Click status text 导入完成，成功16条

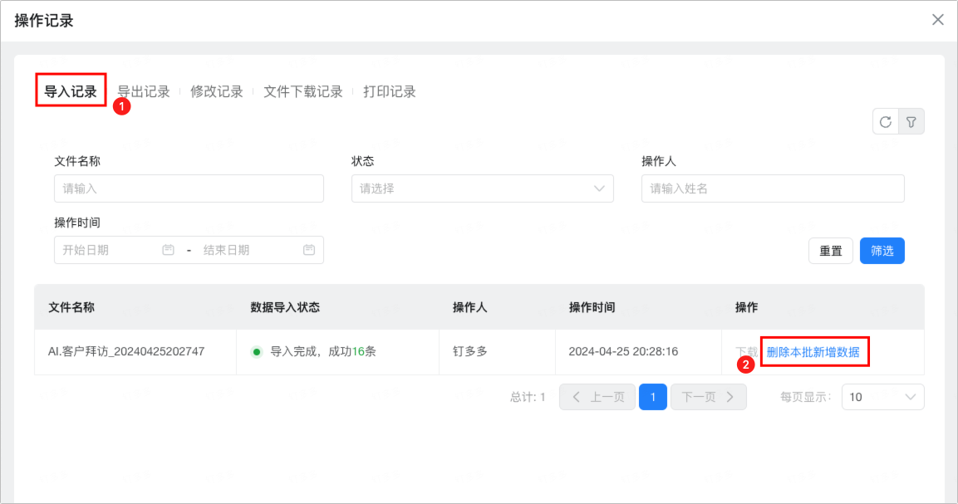323,351
